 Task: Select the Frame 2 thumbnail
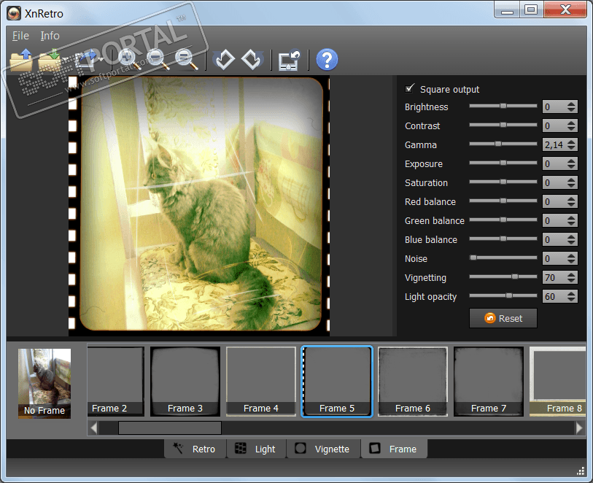[115, 382]
